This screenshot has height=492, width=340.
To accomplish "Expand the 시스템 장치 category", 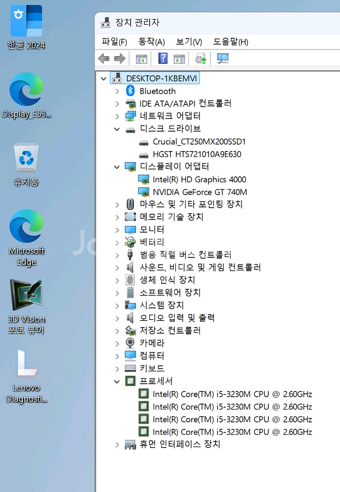I will pyautogui.click(x=117, y=306).
